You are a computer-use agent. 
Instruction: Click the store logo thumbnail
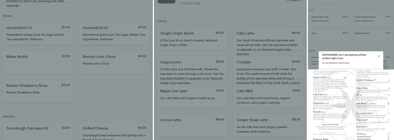(166, 1)
